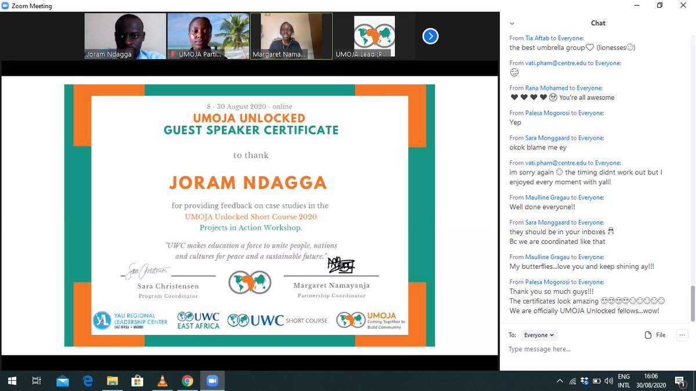Click sender 'Maulline Gragau' above 'Well done everyone!!'
The width and height of the screenshot is (696, 391).
point(548,198)
